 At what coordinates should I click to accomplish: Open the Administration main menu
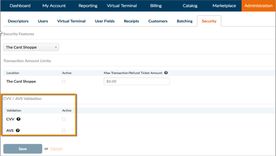[258, 6]
